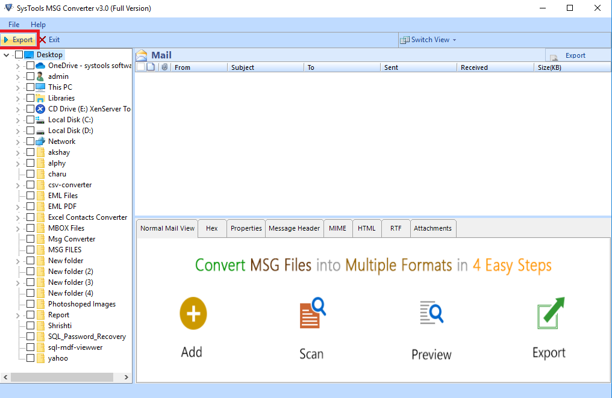Check the MSG FILES folder checkbox
This screenshot has height=398, width=612.
pyautogui.click(x=31, y=250)
